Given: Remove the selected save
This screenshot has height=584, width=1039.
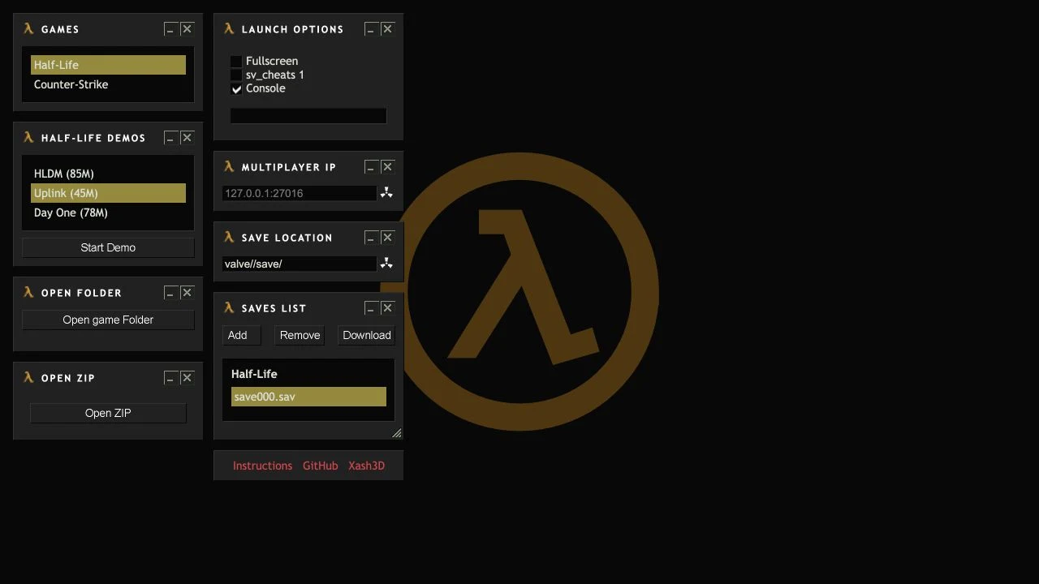Looking at the screenshot, I should pyautogui.click(x=300, y=335).
